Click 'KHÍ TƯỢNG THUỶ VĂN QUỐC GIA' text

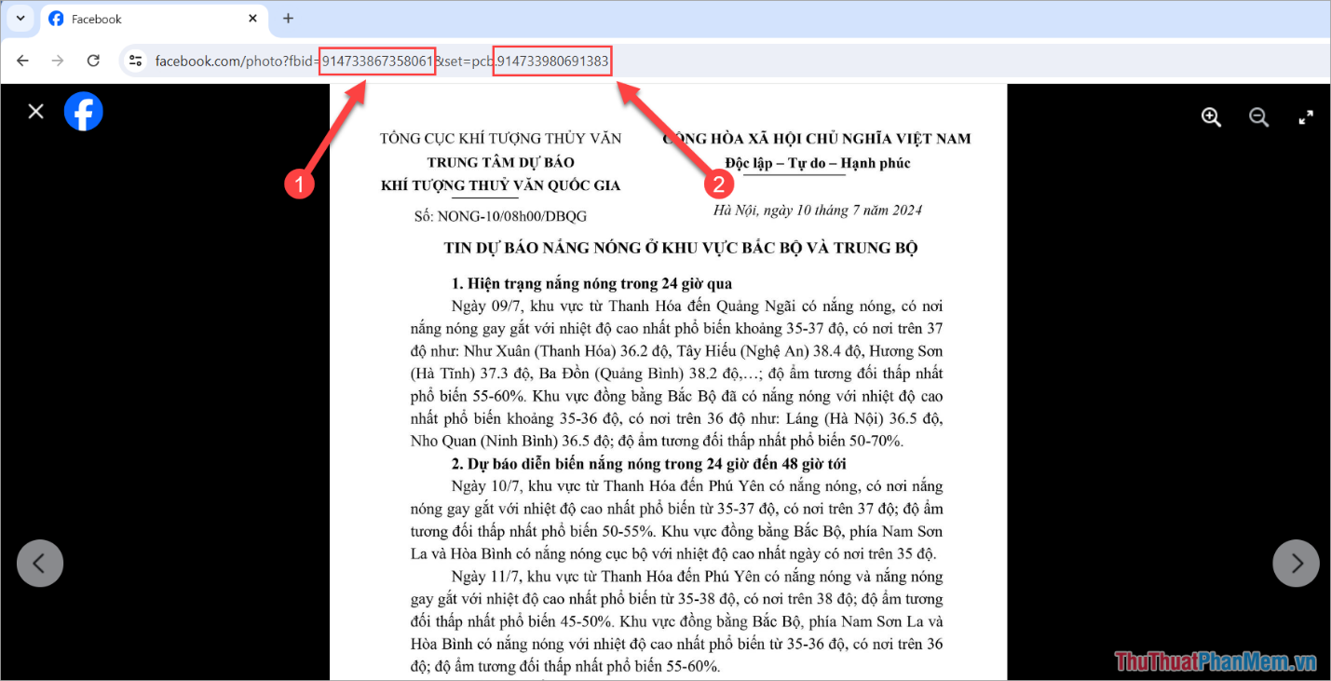point(500,185)
